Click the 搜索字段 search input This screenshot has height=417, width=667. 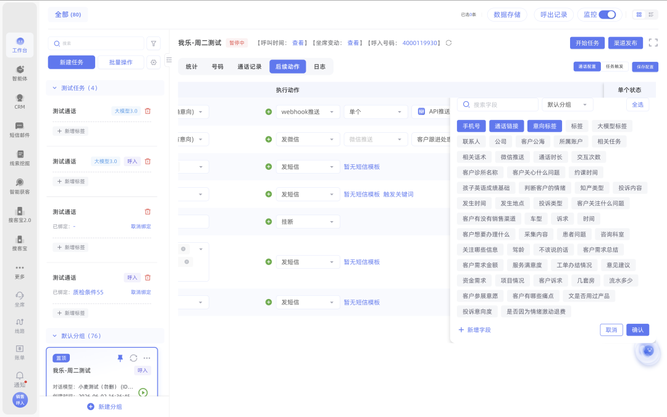(498, 104)
